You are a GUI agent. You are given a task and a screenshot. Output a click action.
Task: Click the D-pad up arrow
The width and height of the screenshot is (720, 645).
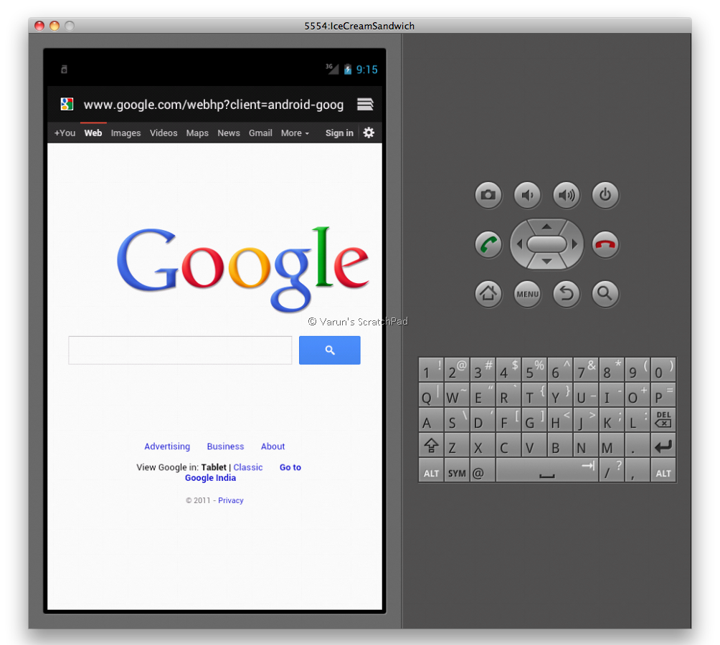[x=546, y=226]
